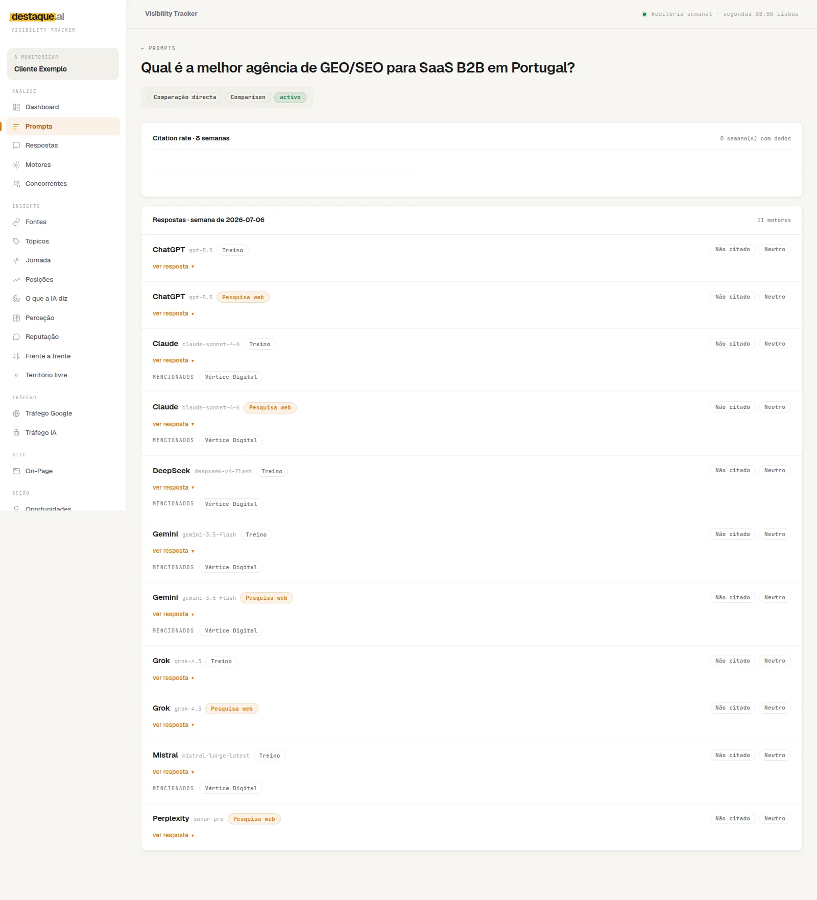Go to Respostas section
817x900 pixels.
point(63,145)
